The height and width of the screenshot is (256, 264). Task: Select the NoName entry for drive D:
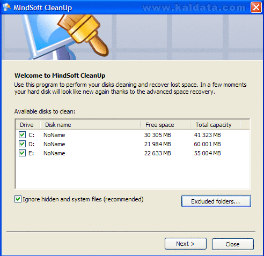point(54,144)
